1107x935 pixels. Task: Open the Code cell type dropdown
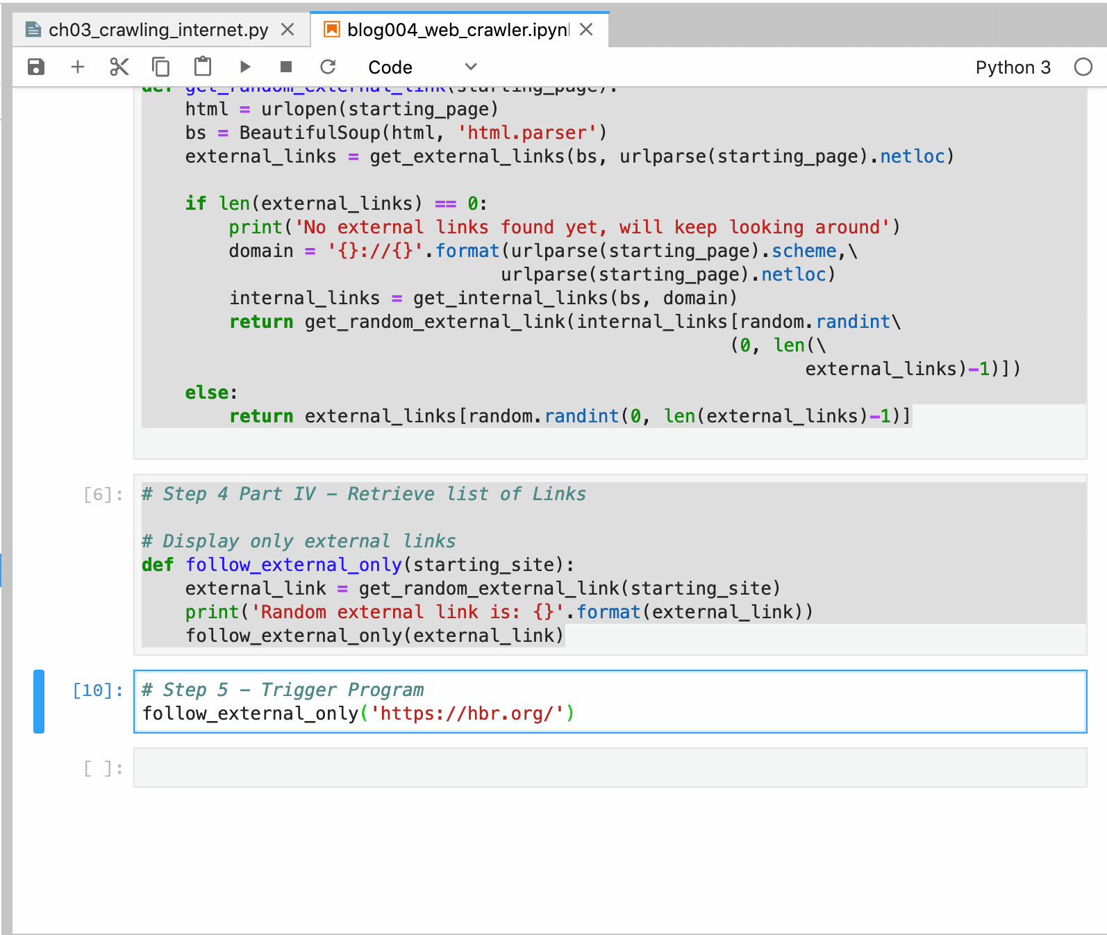click(422, 67)
